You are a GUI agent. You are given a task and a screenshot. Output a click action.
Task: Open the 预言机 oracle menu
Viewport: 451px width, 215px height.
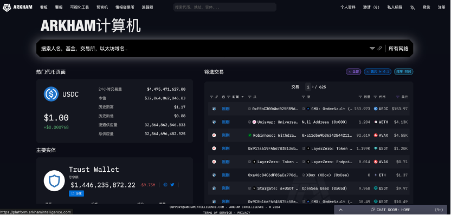click(102, 7)
